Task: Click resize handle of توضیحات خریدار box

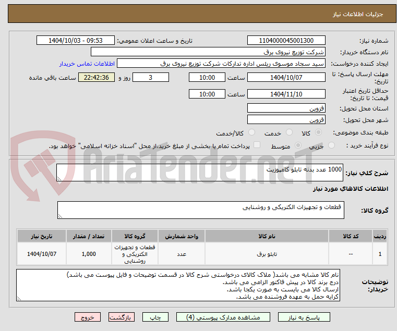Action: 19,299
